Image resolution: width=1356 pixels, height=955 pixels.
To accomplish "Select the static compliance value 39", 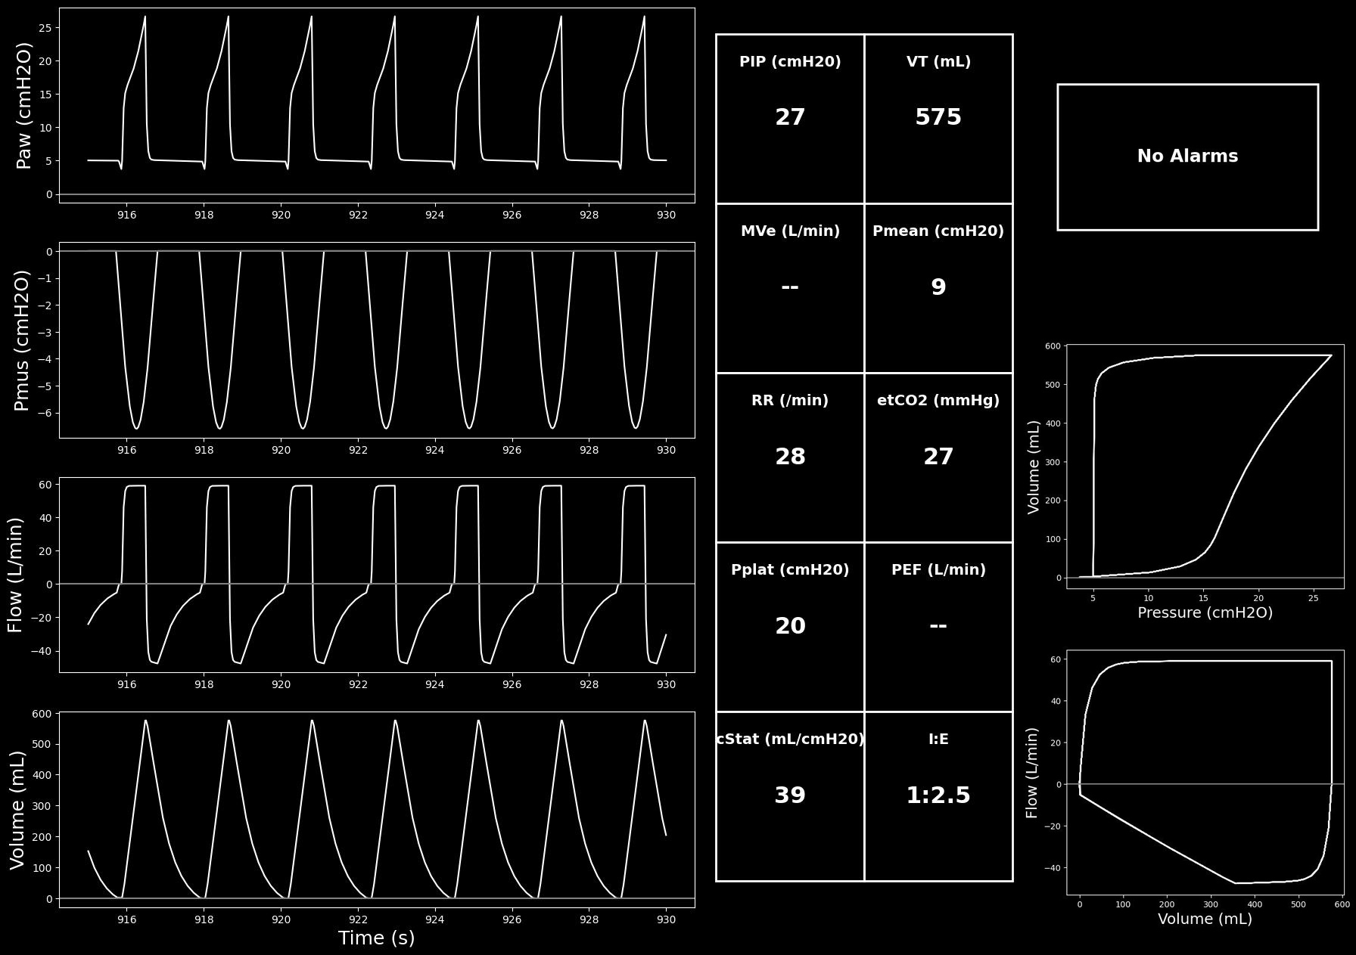I will point(790,795).
